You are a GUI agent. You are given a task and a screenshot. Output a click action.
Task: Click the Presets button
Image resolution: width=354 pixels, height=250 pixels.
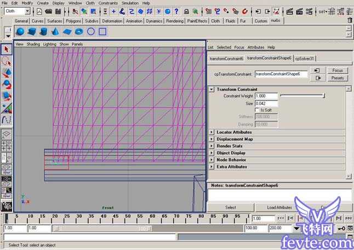tap(338, 78)
